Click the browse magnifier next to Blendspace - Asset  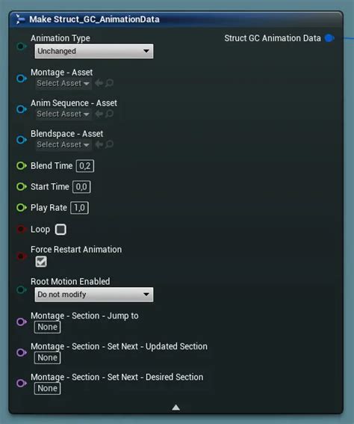pos(109,144)
